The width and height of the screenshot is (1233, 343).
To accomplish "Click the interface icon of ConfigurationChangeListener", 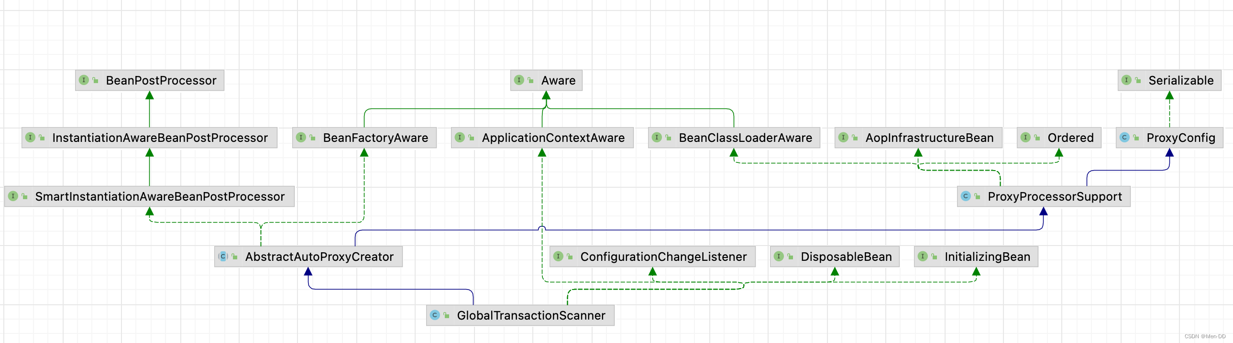I will pos(558,257).
